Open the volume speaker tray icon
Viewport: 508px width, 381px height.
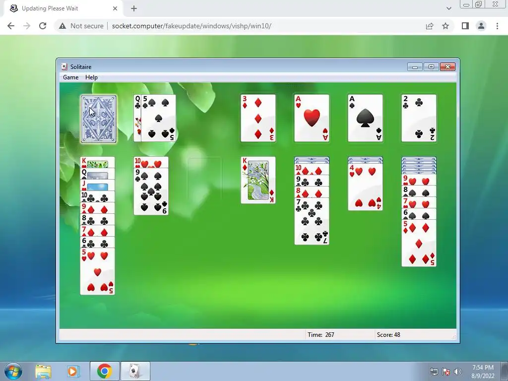pyautogui.click(x=458, y=372)
